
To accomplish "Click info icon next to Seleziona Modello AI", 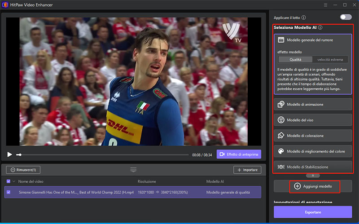I will [x=320, y=28].
